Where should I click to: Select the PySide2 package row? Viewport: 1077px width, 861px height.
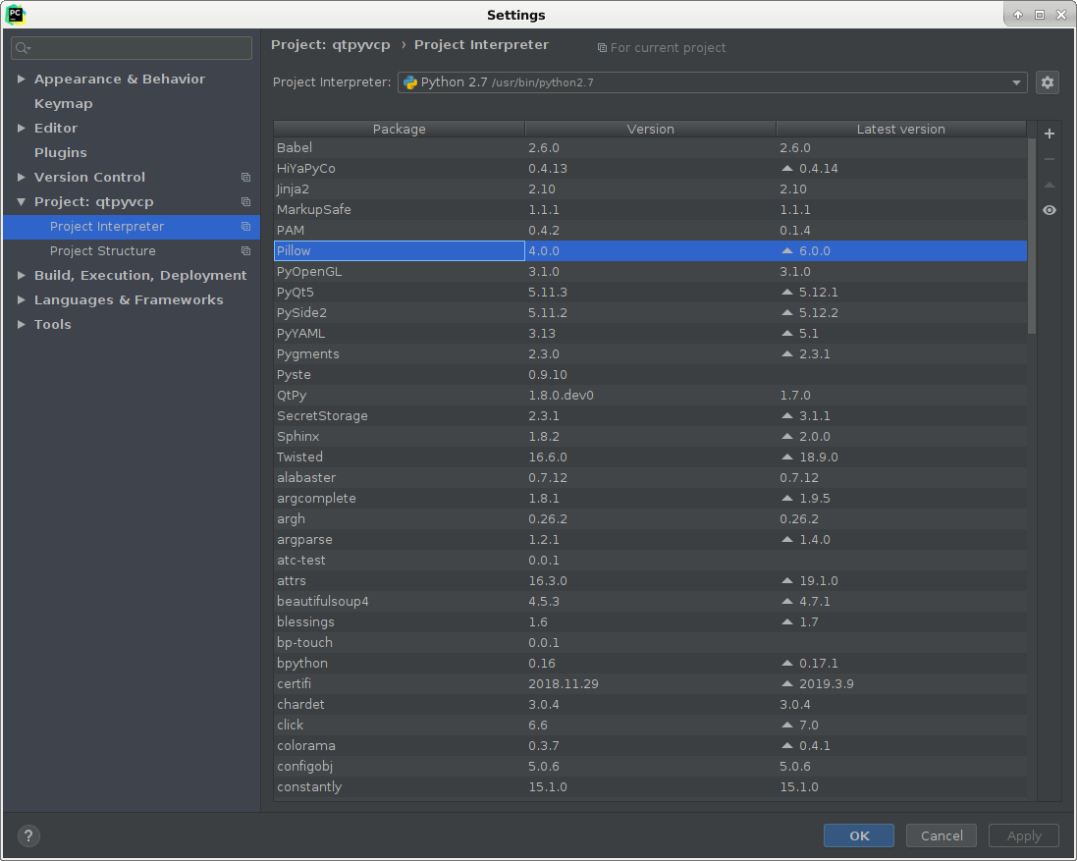pyautogui.click(x=651, y=312)
